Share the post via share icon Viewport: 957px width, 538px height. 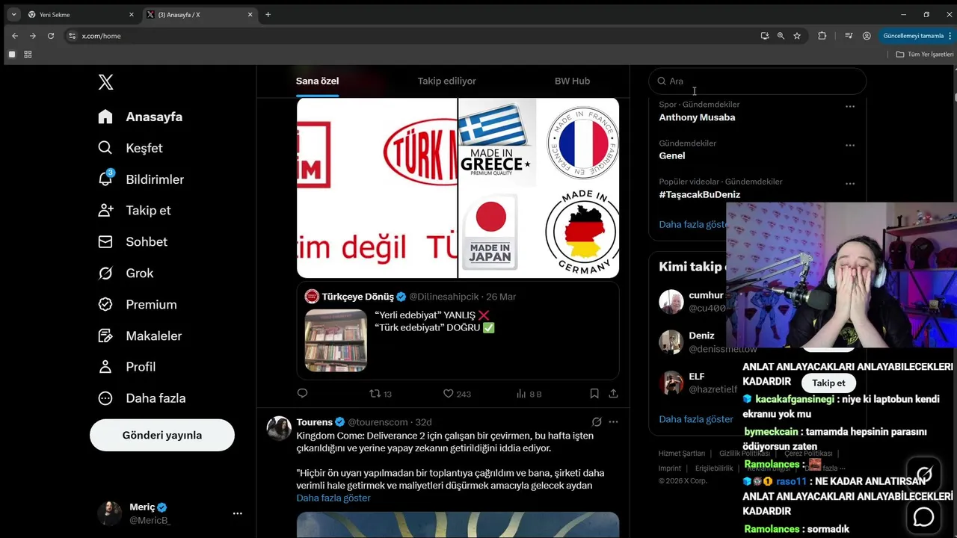(614, 393)
